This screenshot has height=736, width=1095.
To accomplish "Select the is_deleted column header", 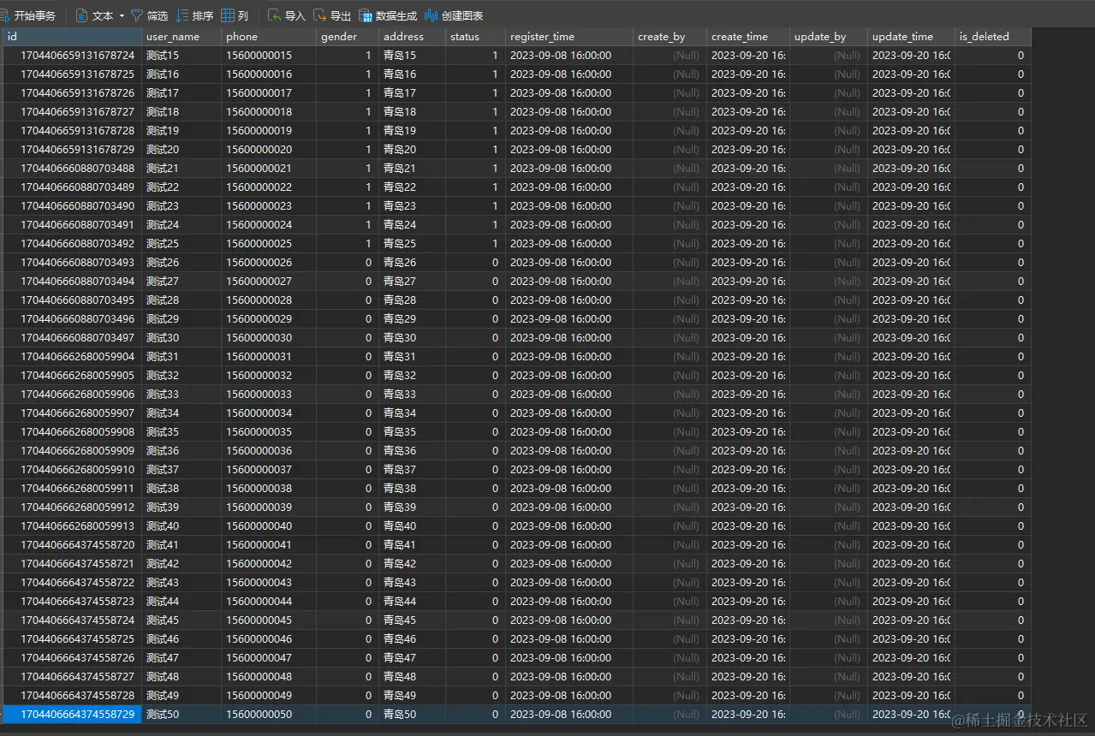I will [x=993, y=37].
